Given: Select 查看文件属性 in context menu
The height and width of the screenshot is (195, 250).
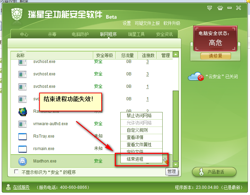Looking at the screenshot, I should (141, 145).
